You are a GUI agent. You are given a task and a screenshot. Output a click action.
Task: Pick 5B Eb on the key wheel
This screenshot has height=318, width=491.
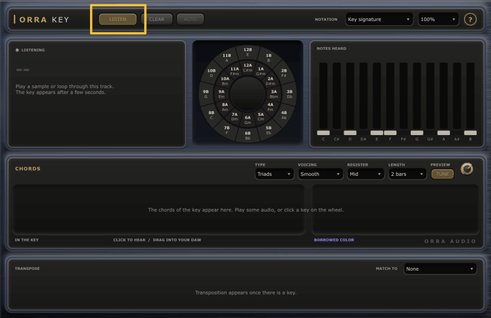click(x=269, y=130)
